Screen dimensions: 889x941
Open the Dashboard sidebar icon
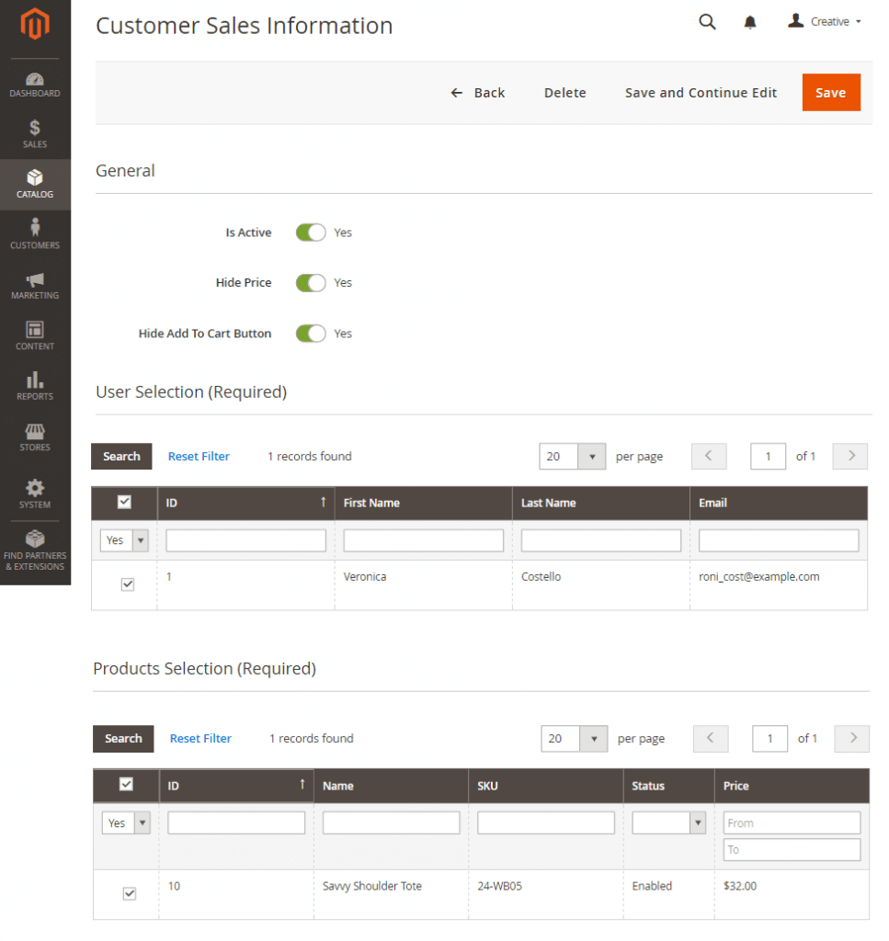(35, 85)
